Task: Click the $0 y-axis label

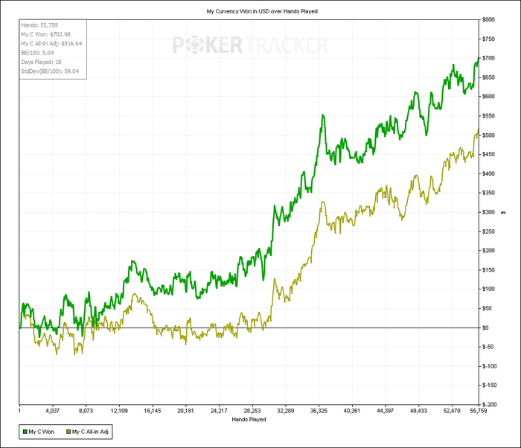Action: tap(485, 327)
